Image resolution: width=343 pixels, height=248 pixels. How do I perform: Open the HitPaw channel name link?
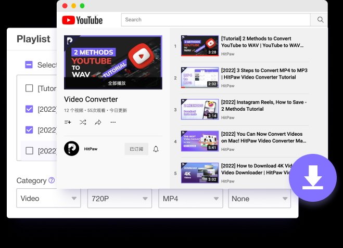pos(91,149)
